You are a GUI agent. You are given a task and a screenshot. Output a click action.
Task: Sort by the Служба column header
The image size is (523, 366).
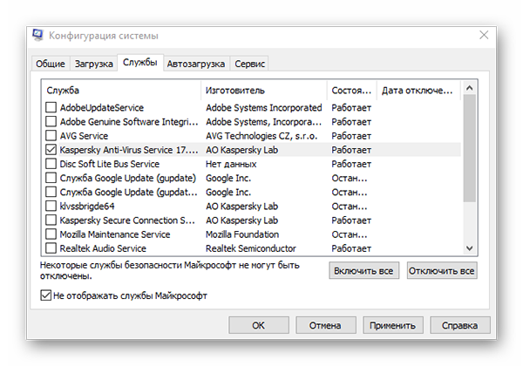click(121, 91)
